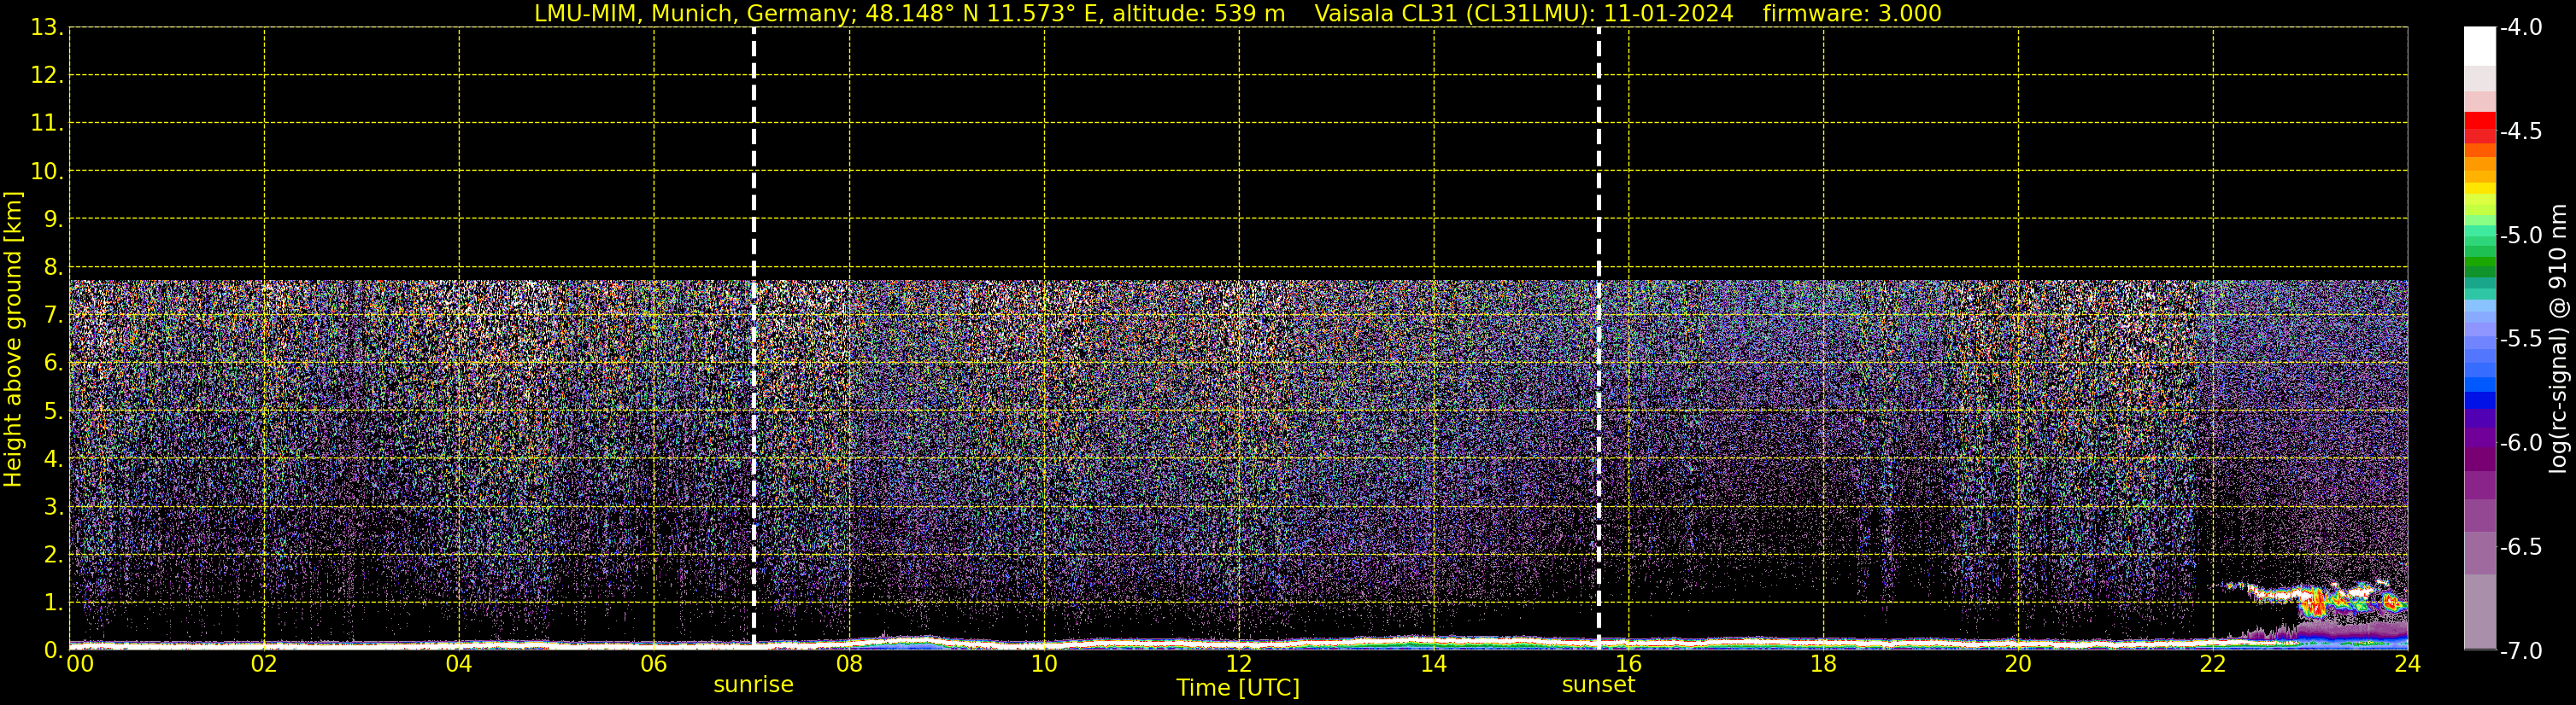Click the "13." tick on the height axis
The width and height of the screenshot is (2576, 705).
pyautogui.click(x=46, y=28)
